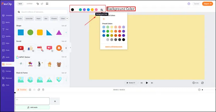The image size is (216, 112).
Task: Click Apply to All Backgrounds link
Action: pos(114,47)
